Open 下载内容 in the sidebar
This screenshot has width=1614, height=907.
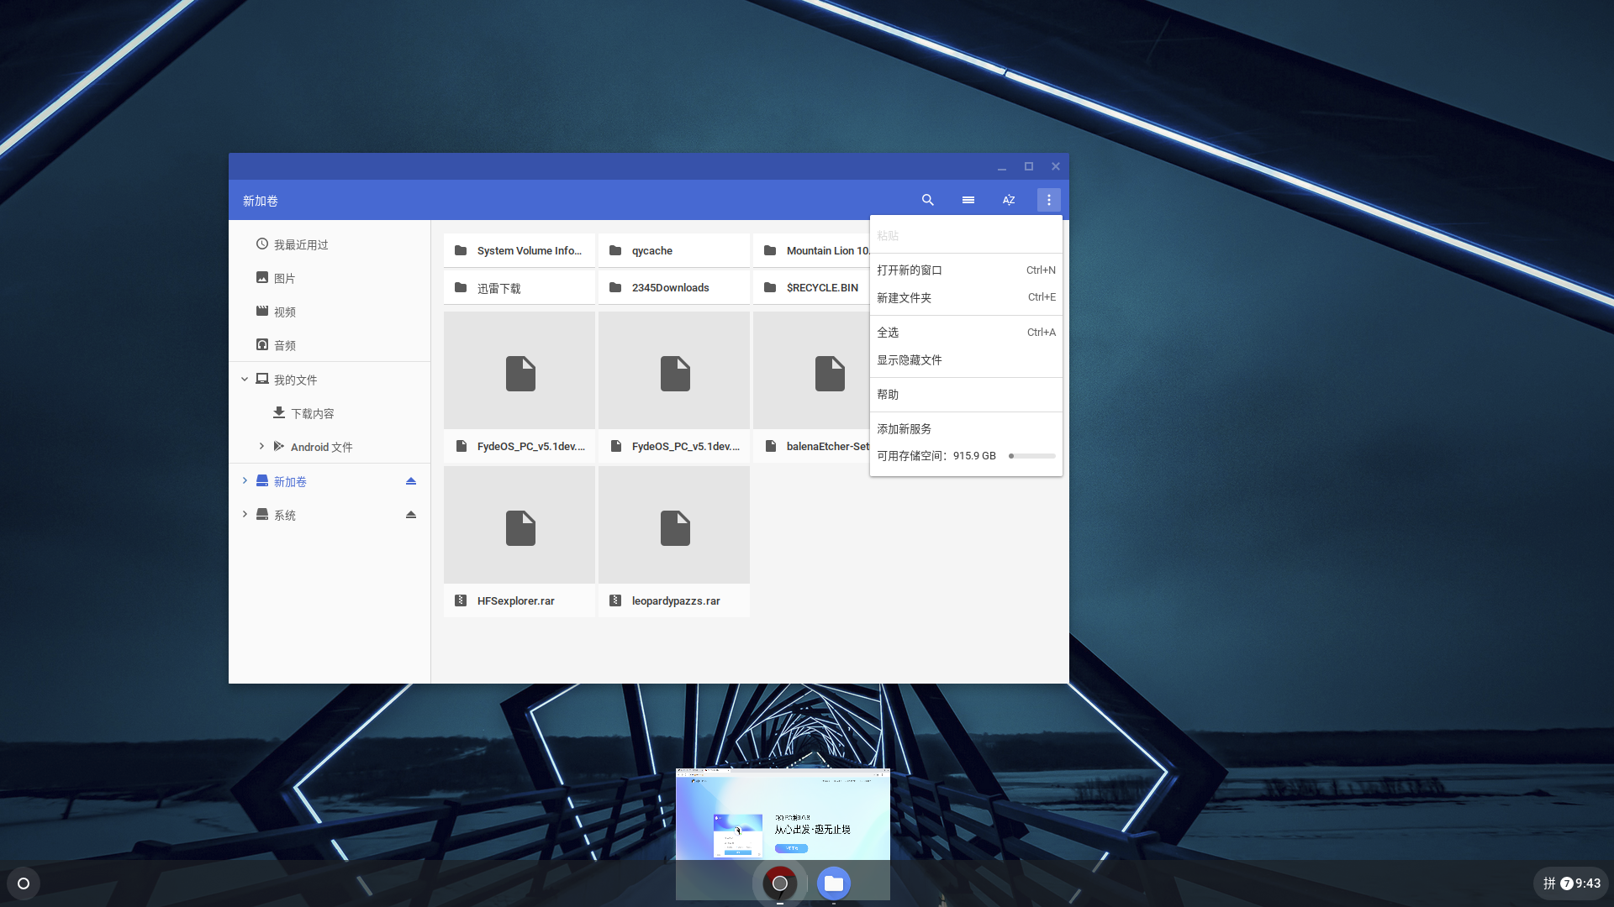(312, 413)
